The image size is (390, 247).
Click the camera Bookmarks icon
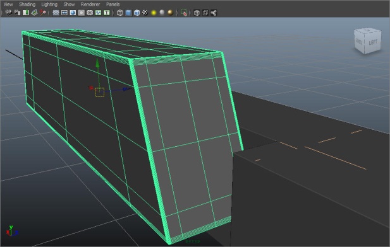[26, 13]
